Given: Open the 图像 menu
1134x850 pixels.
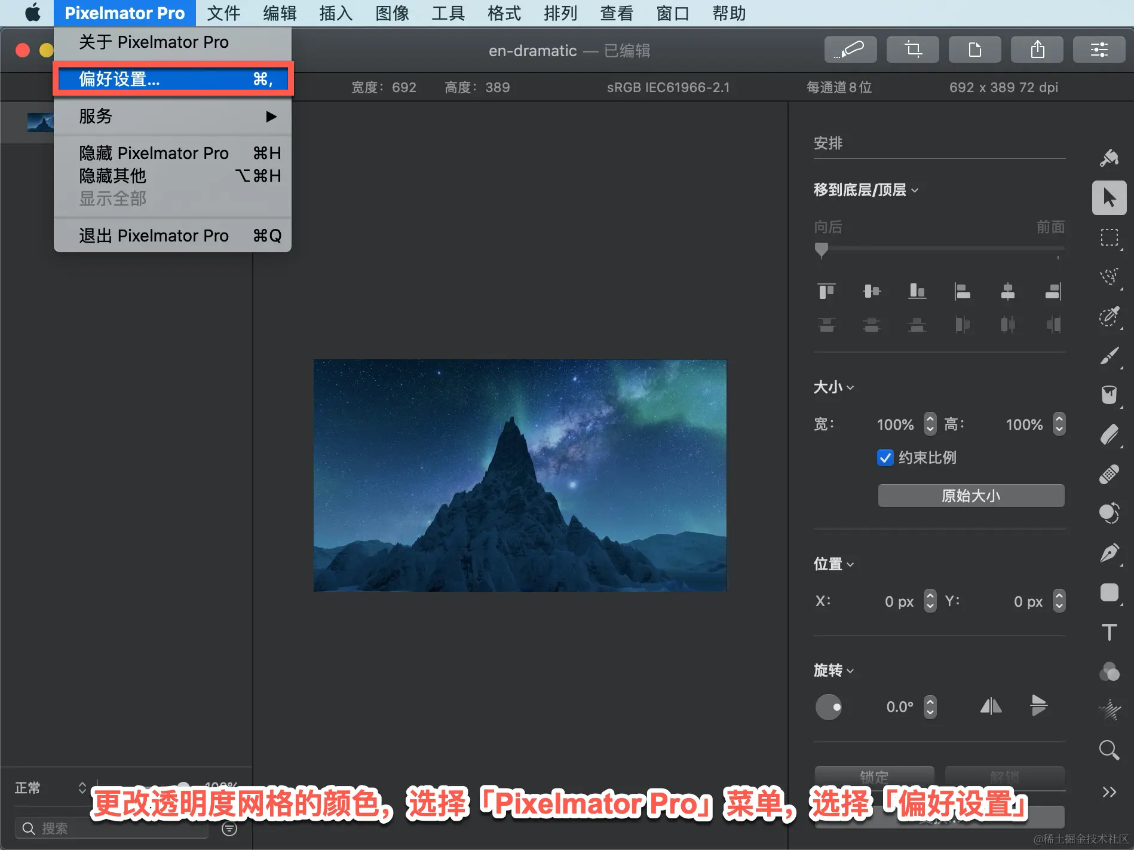Looking at the screenshot, I should (x=392, y=13).
